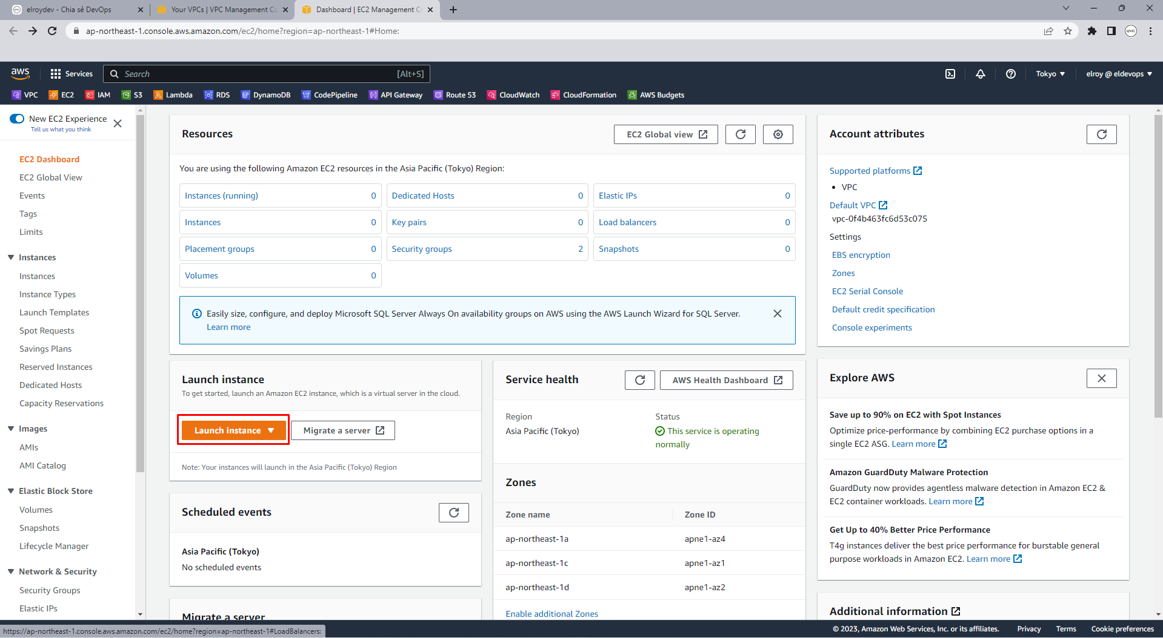Switch to the Your VPCs browser tab
Image resolution: width=1163 pixels, height=638 pixels.
point(221,10)
